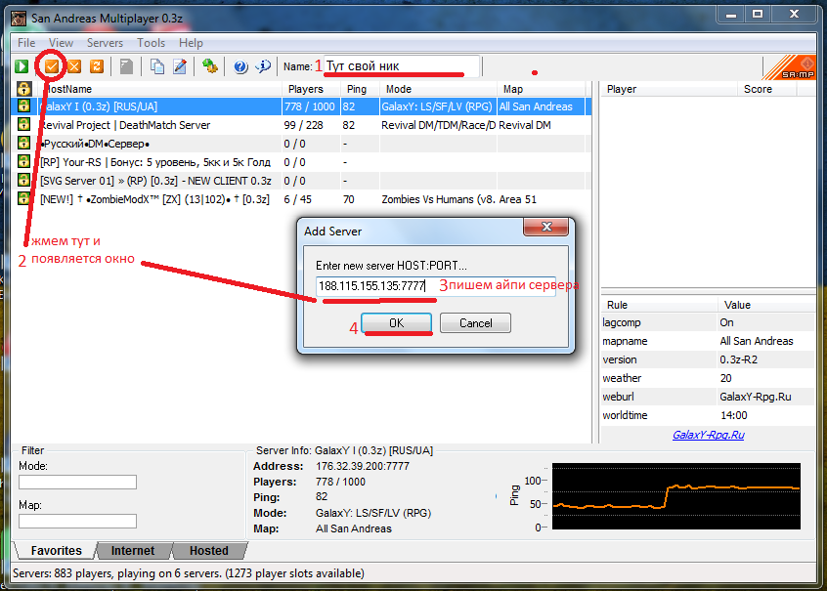
Task: Click the Player column header
Action: coord(669,89)
